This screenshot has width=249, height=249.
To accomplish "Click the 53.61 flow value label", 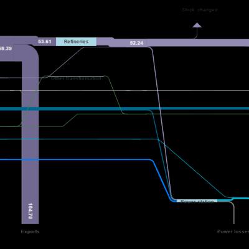I will tap(45, 42).
